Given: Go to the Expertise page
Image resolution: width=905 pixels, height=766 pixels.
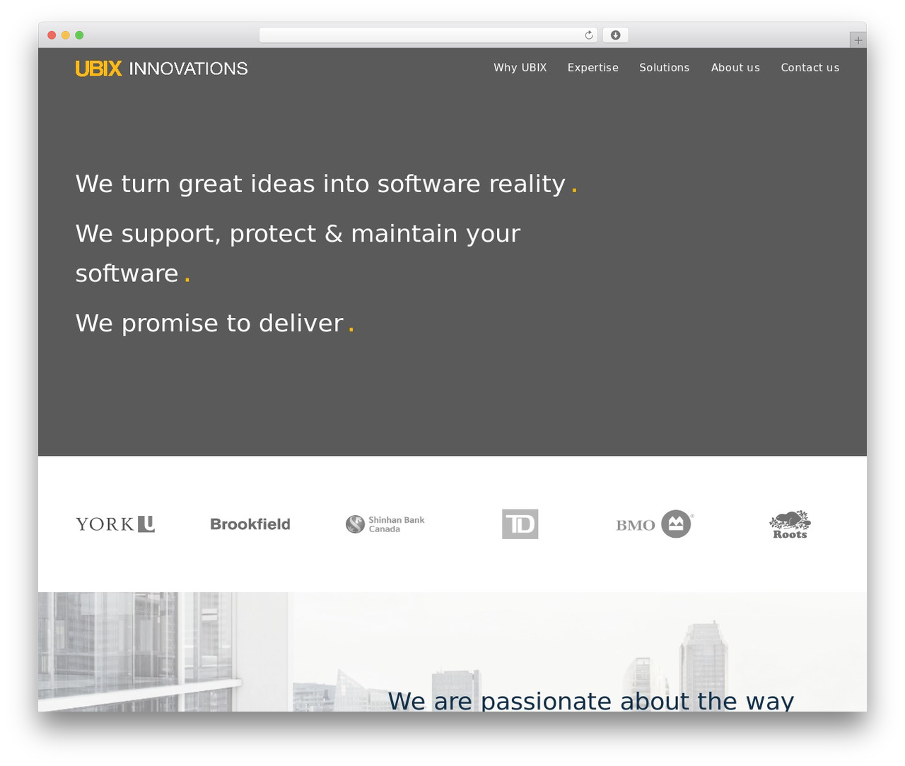Looking at the screenshot, I should point(593,68).
